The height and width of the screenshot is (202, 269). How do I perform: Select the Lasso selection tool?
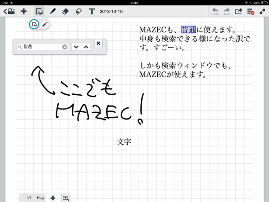(78, 12)
